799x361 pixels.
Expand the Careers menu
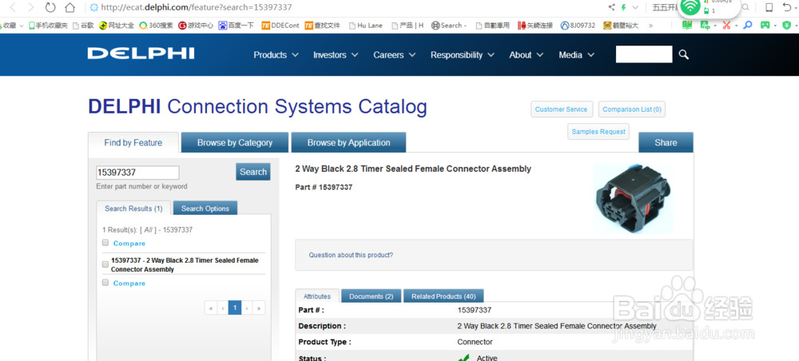(x=395, y=55)
